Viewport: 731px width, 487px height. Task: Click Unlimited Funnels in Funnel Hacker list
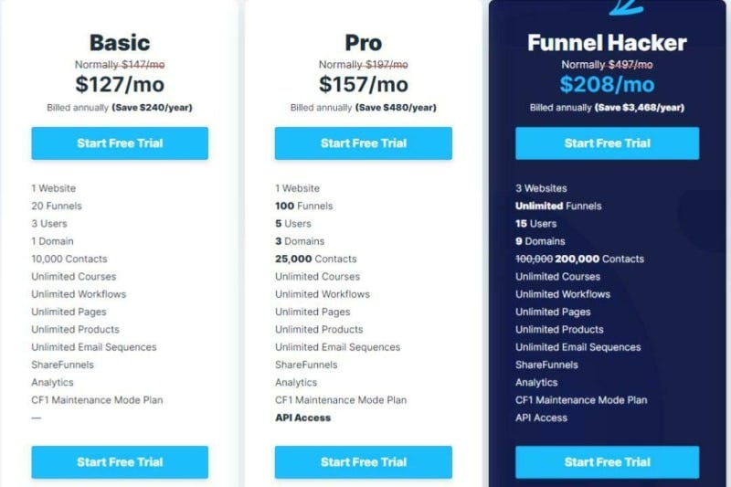point(558,206)
